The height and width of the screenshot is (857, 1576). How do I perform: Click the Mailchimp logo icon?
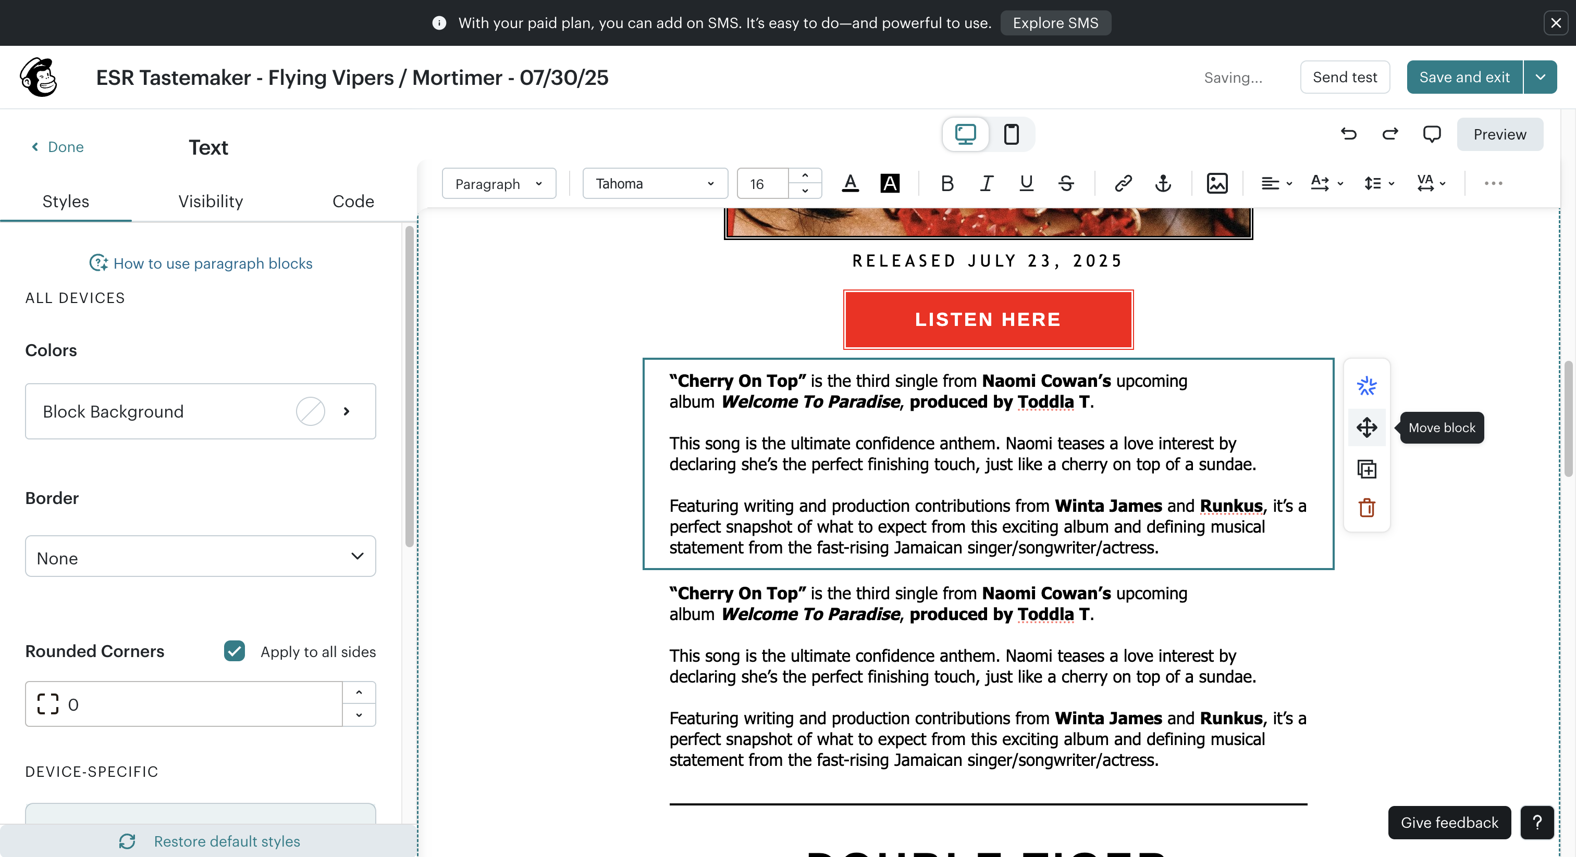tap(39, 78)
